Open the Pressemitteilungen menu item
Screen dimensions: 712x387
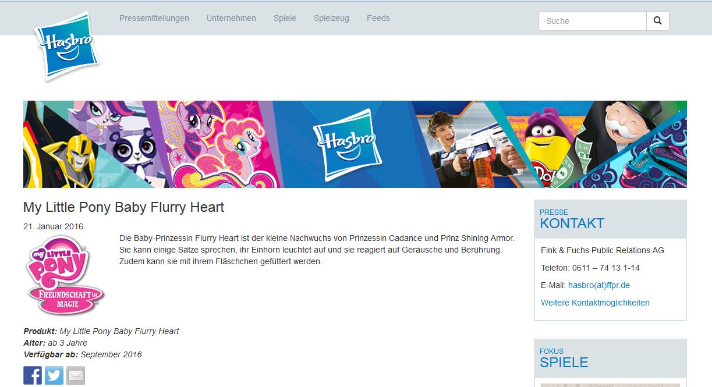point(154,18)
